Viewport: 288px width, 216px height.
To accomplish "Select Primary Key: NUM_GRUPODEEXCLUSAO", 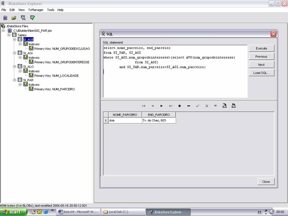I will pos(62,49).
